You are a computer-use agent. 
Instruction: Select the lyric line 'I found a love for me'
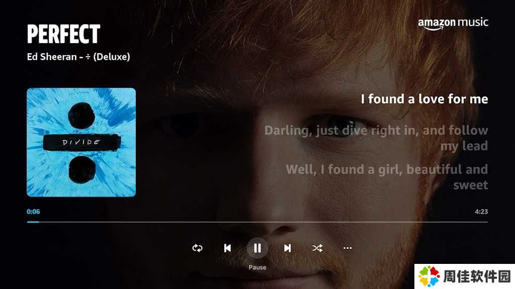[x=424, y=99]
